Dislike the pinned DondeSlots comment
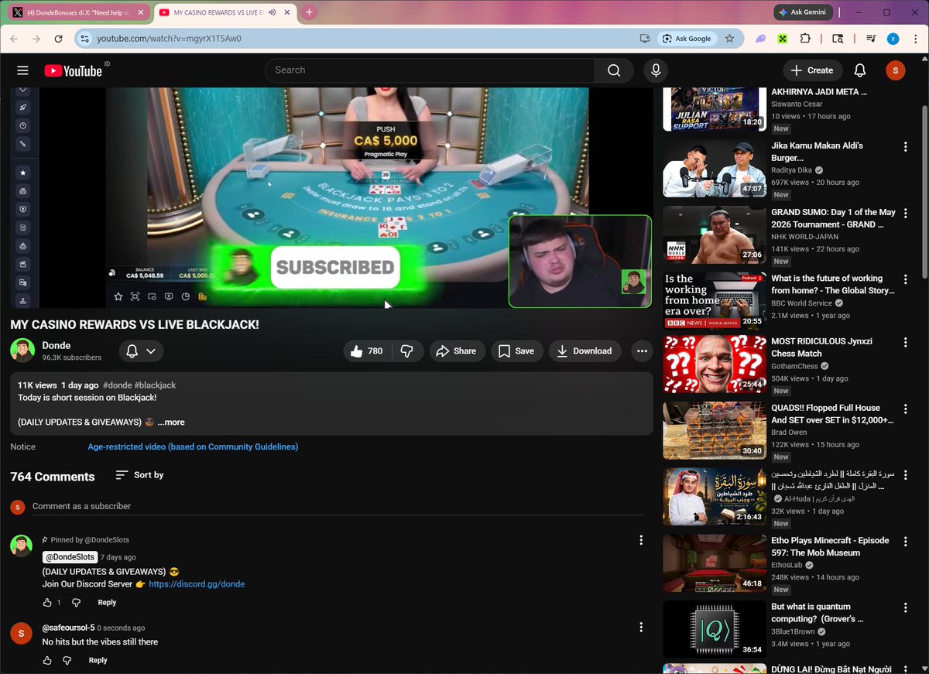The width and height of the screenshot is (929, 674). 76,602
